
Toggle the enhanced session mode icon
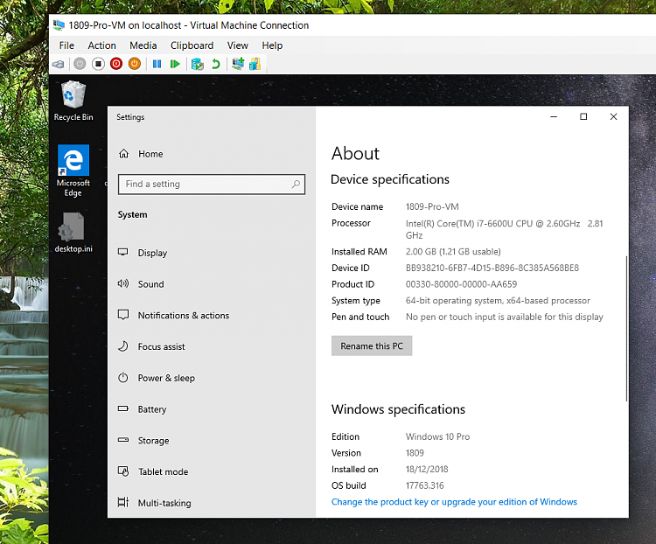pos(238,64)
